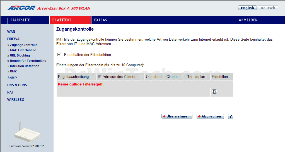Screen dimensions: 285x152
Task: Click the Arcor logo
Action: pyautogui.click(x=21, y=8)
